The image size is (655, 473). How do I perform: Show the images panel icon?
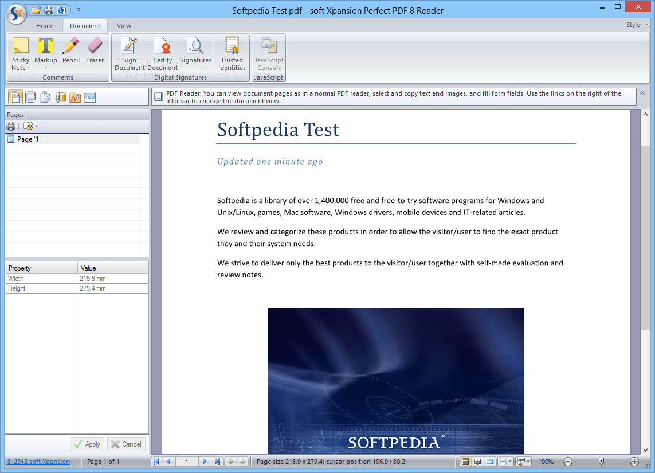[90, 97]
